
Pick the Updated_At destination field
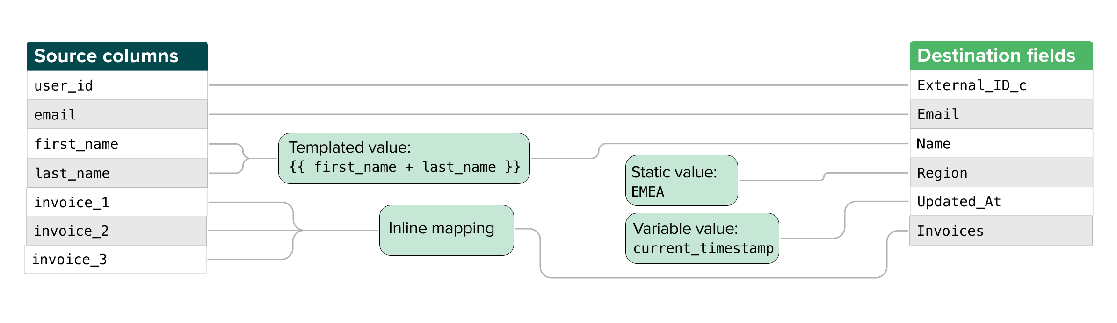(1001, 202)
